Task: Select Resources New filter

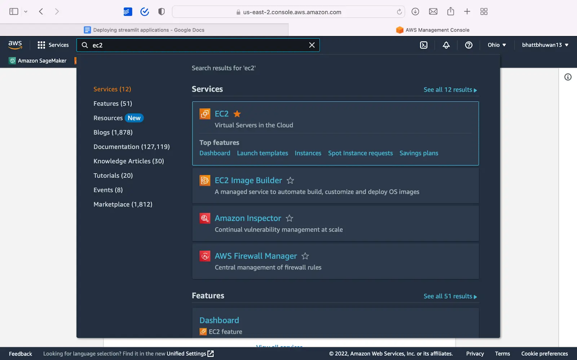Action: 118,118
